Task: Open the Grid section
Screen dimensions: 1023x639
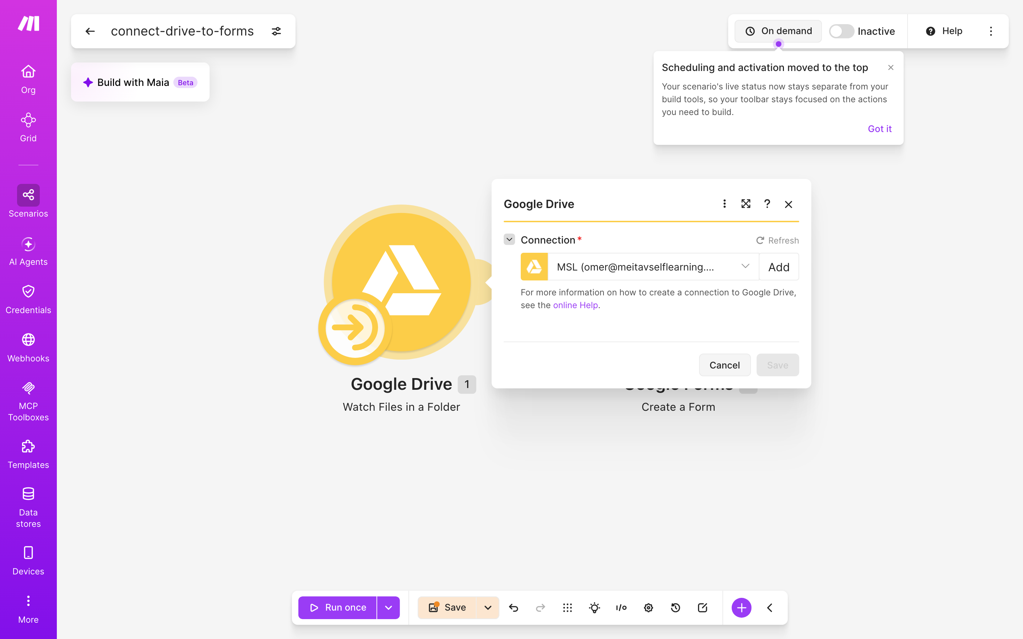Action: coord(28,128)
